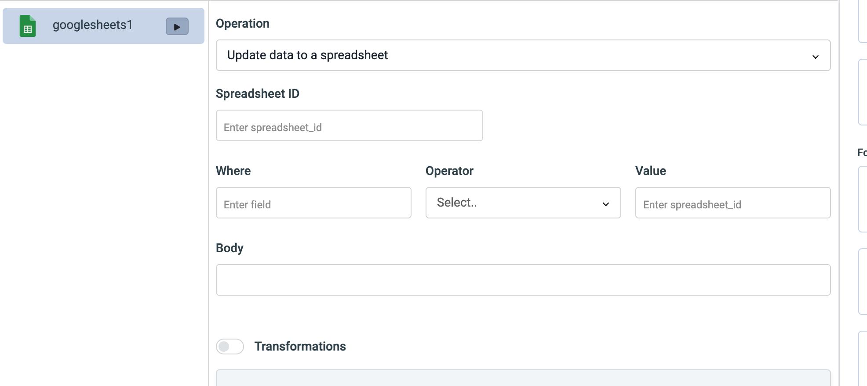Open the Operator Select.. dropdown
Viewport: 867px width, 386px height.
pyautogui.click(x=523, y=203)
